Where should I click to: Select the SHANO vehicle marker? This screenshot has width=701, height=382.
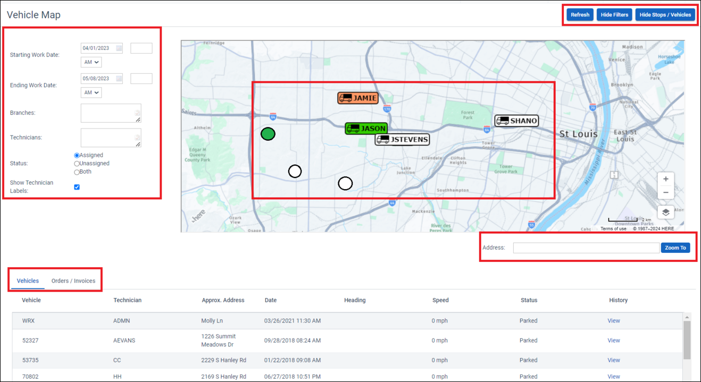(x=515, y=121)
